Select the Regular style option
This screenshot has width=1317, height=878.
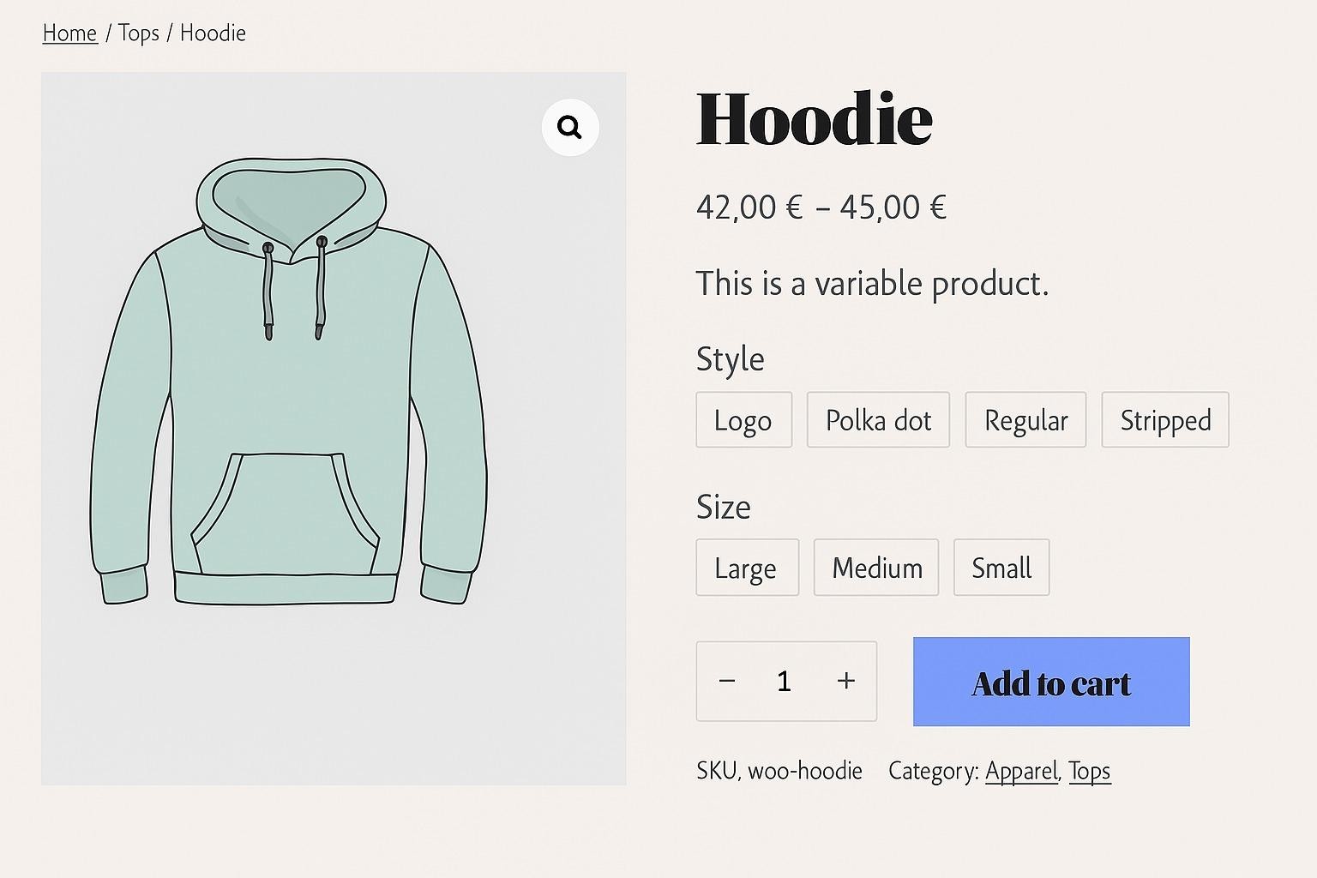(1025, 419)
